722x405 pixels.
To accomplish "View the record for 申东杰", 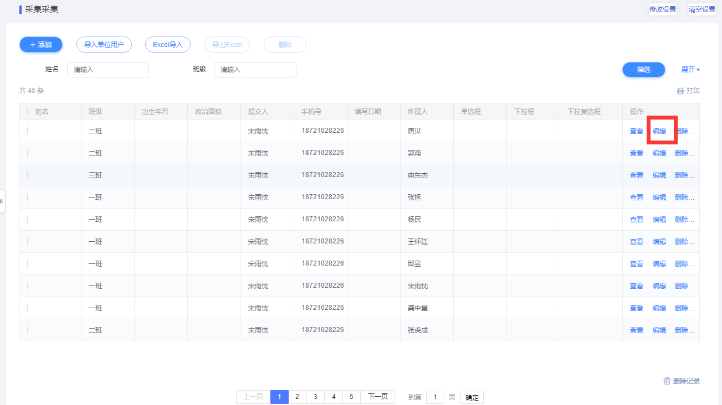I will [x=637, y=175].
